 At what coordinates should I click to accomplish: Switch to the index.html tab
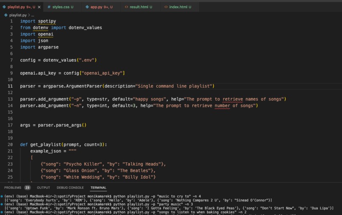(x=178, y=7)
